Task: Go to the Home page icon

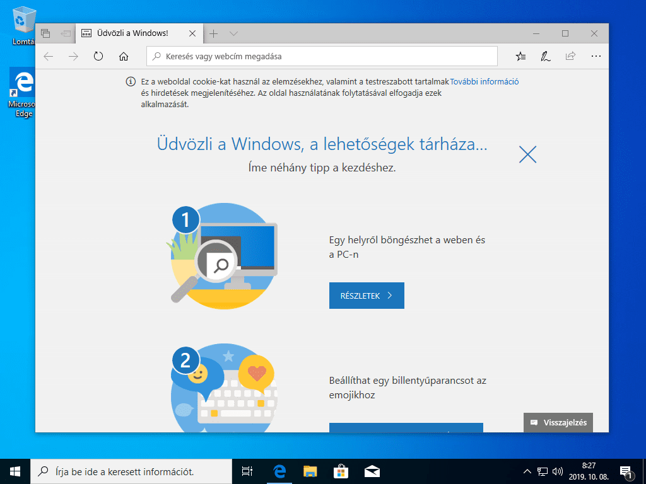Action: click(x=124, y=56)
